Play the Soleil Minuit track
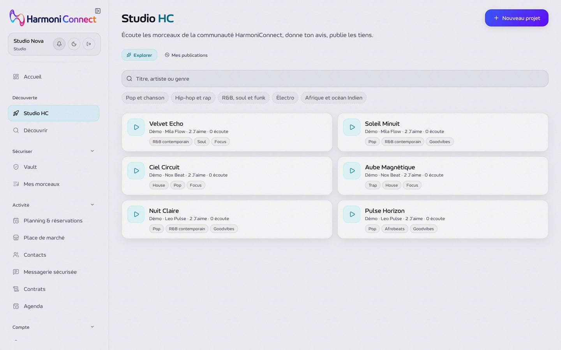 [x=352, y=127]
